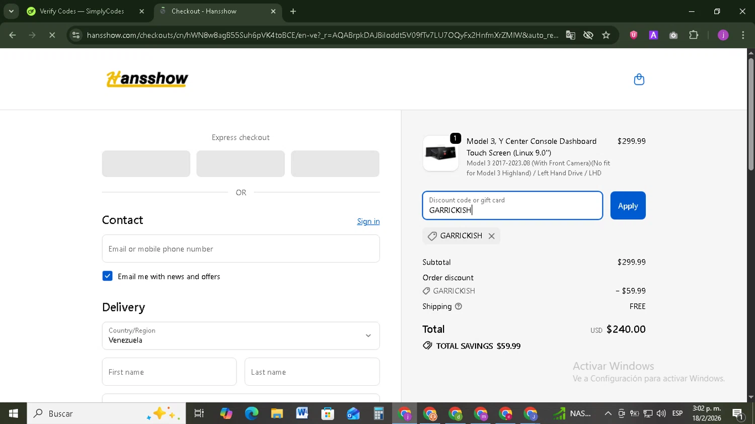The image size is (755, 424).
Task: Click the product thumbnail image
Action: tap(440, 153)
